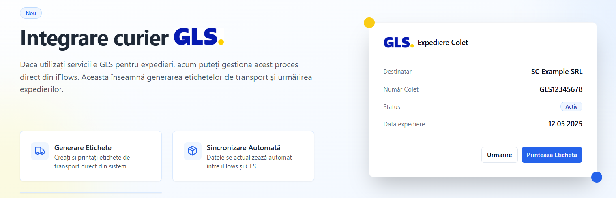Select the Generare Etichete card
This screenshot has width=616, height=198.
coord(91,156)
